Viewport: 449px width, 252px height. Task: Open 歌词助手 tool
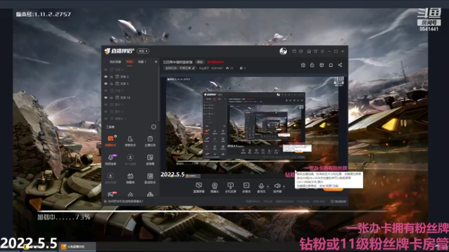pyautogui.click(x=150, y=178)
